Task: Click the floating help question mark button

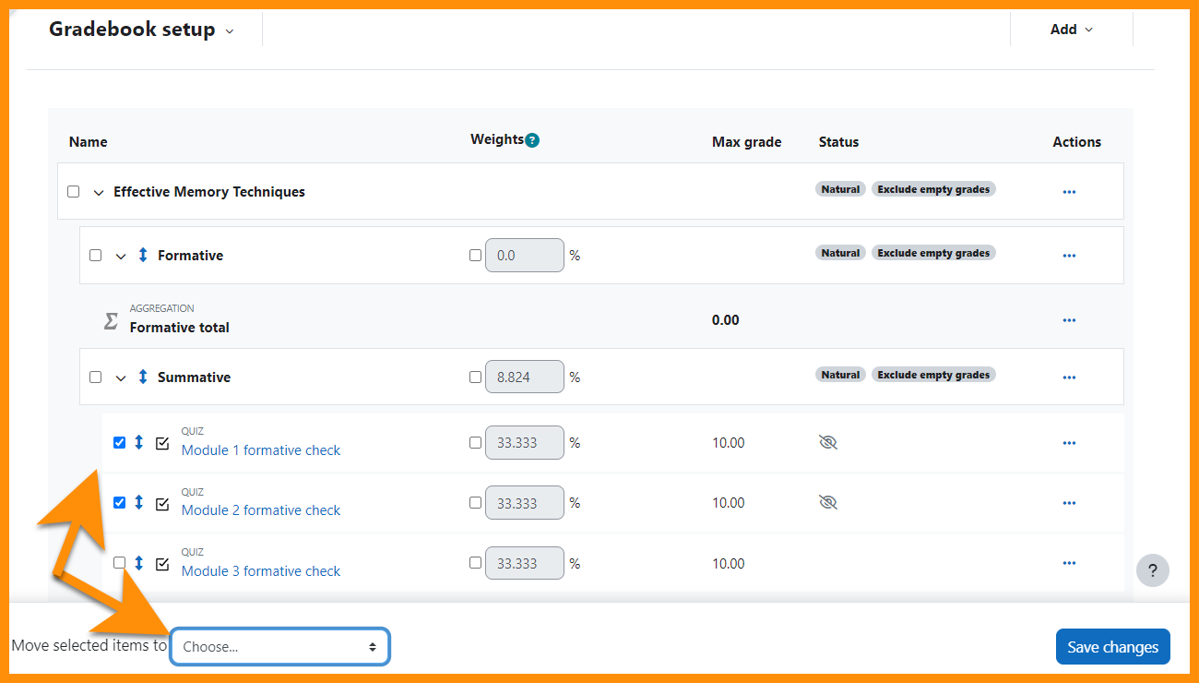Action: pyautogui.click(x=1152, y=570)
